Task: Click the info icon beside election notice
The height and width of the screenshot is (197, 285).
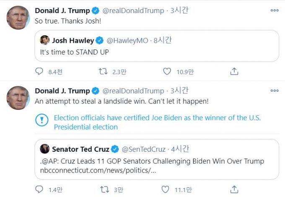Action: click(x=42, y=121)
